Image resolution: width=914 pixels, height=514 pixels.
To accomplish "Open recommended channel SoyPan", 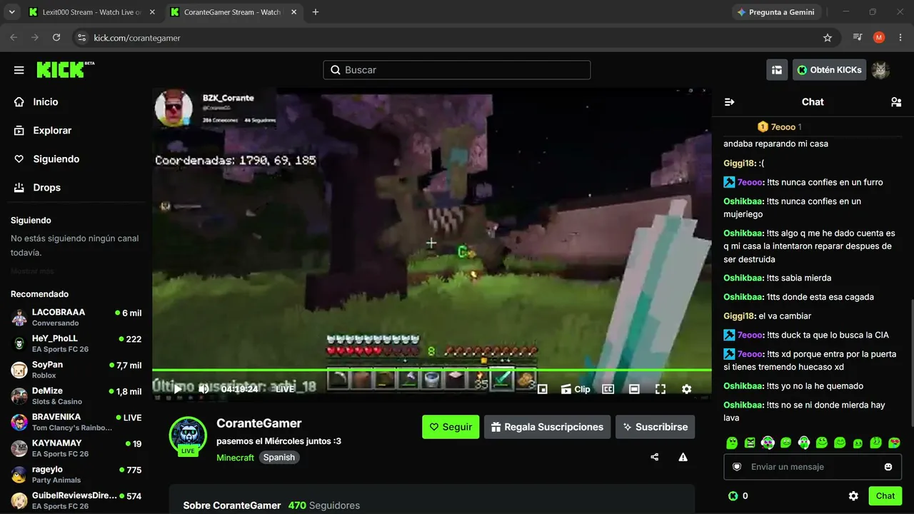I will tap(76, 370).
